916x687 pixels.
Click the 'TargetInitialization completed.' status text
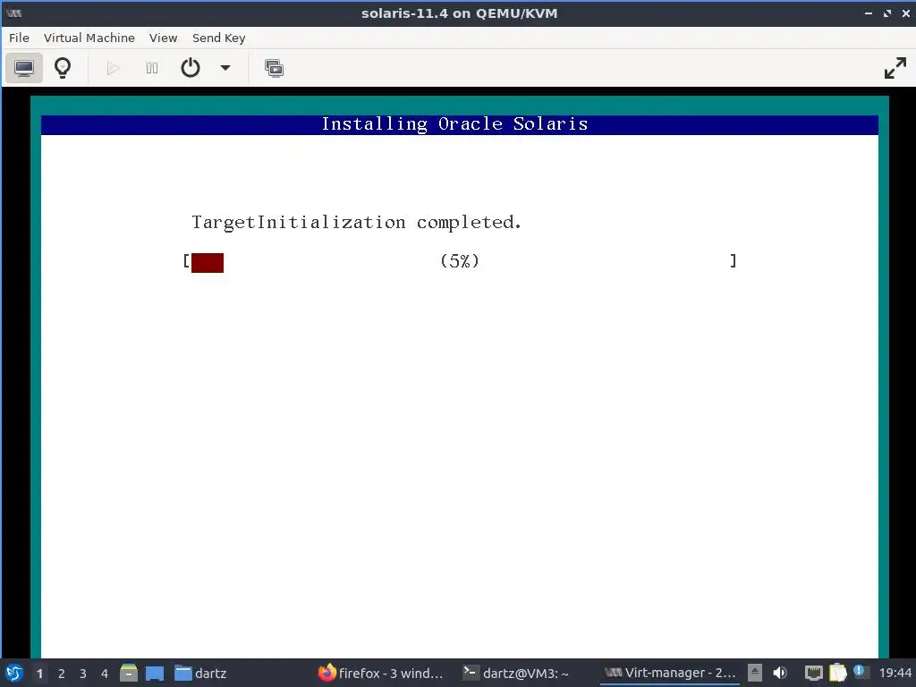(356, 223)
